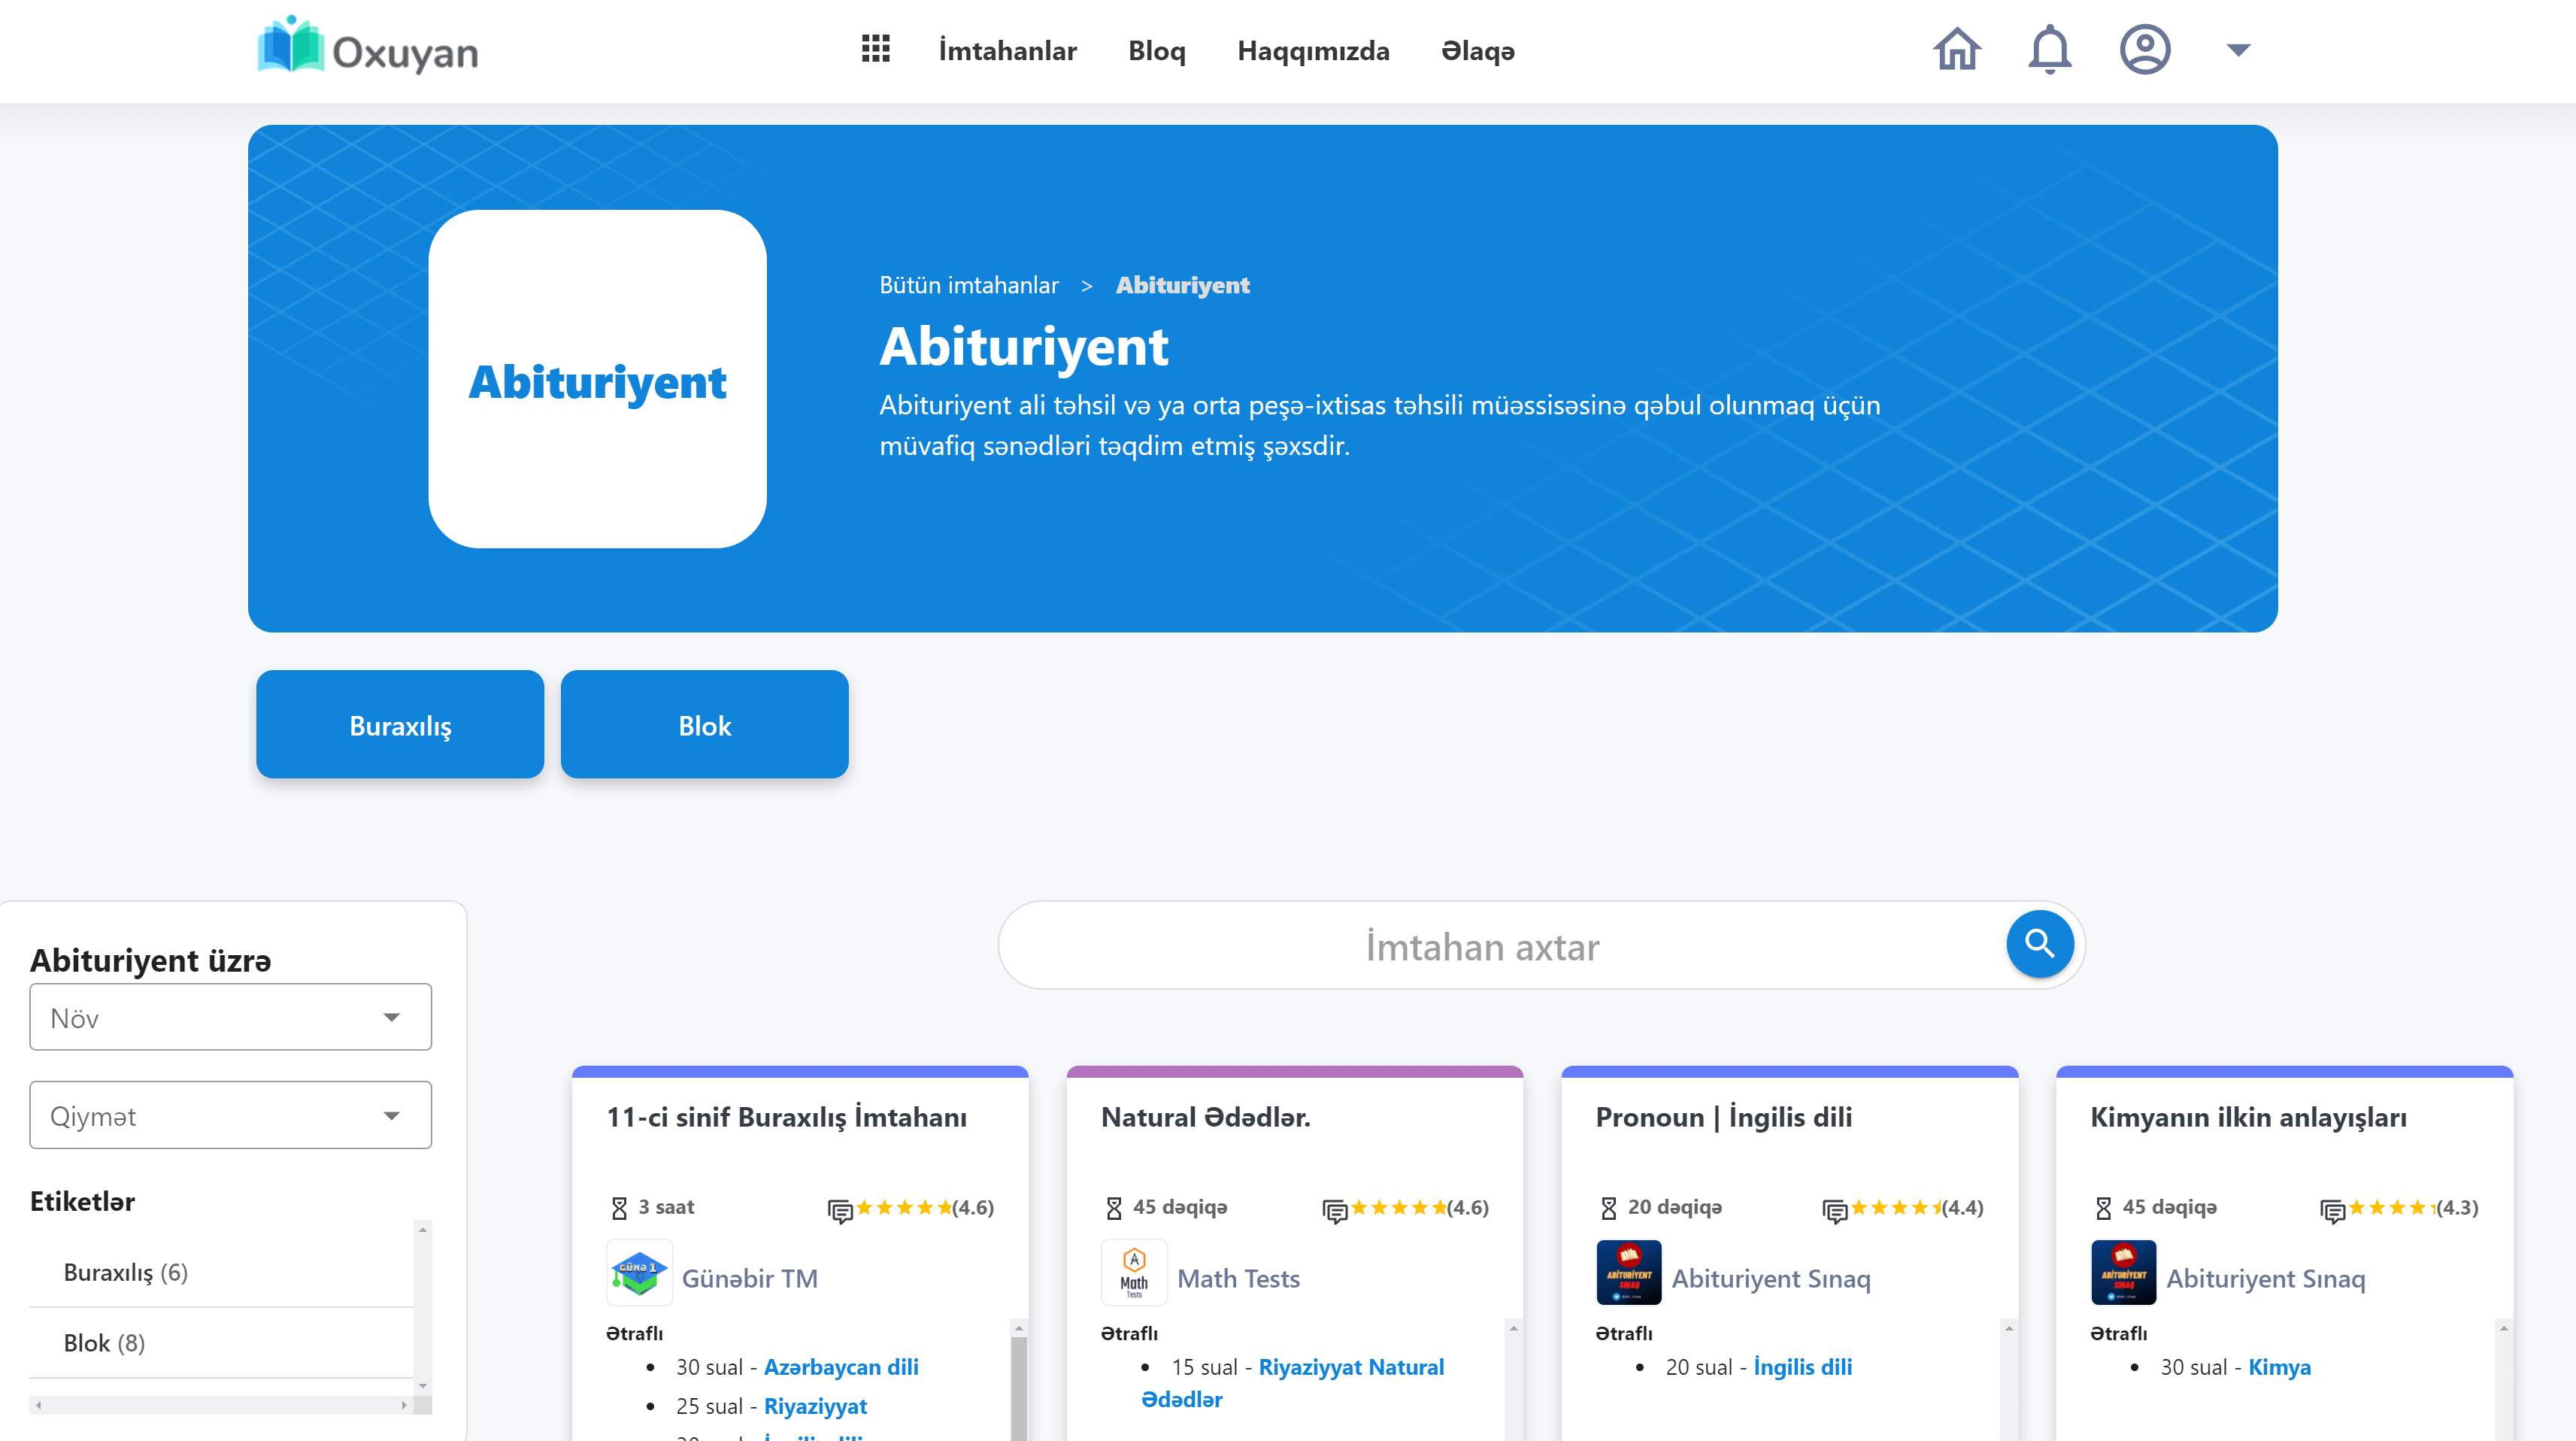Click the hourglass icon next to 3 saat

tap(619, 1208)
